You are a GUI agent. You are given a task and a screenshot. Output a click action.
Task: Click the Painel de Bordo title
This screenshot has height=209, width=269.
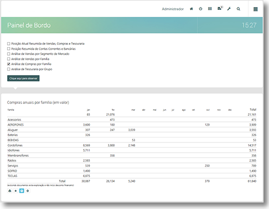point(29,25)
